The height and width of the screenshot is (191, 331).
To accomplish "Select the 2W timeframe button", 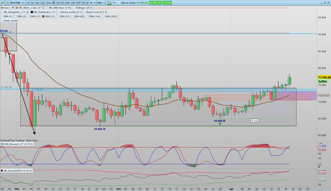I will 67,3.
